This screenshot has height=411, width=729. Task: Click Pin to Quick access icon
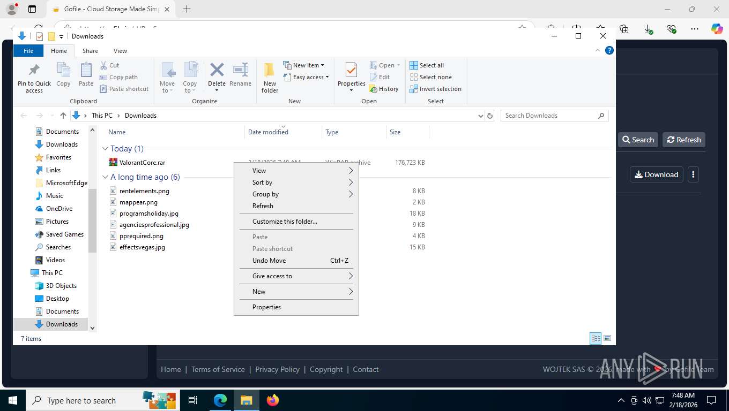tap(34, 78)
